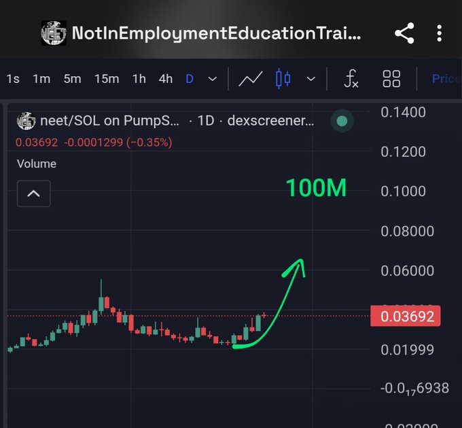
Task: Tap the 0.1000 price axis label
Action: click(403, 192)
